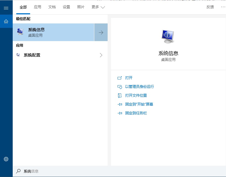Switch to the 应用 tab
226x177 pixels.
tap(38, 7)
